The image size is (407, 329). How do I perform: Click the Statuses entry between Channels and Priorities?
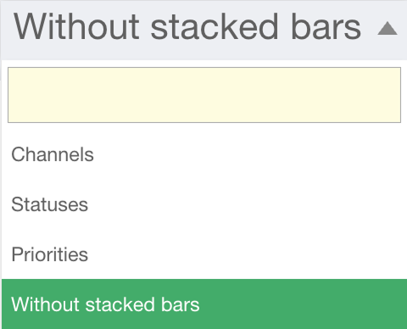[x=204, y=204]
